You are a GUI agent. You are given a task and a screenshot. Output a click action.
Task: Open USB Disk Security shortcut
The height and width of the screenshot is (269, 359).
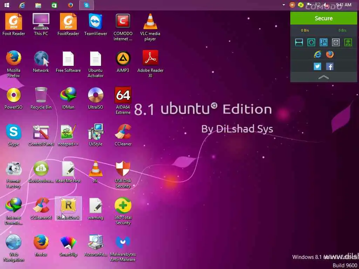[123, 174]
